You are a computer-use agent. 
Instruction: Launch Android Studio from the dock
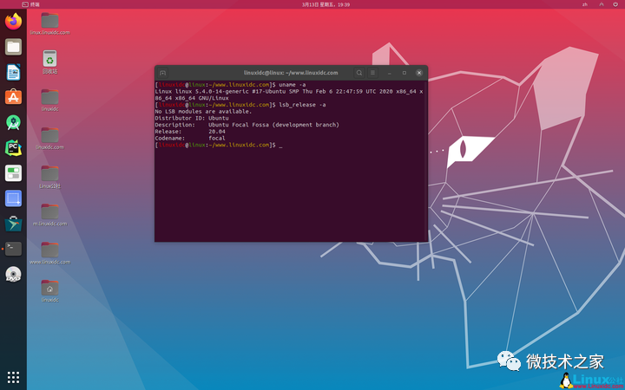coord(14,122)
